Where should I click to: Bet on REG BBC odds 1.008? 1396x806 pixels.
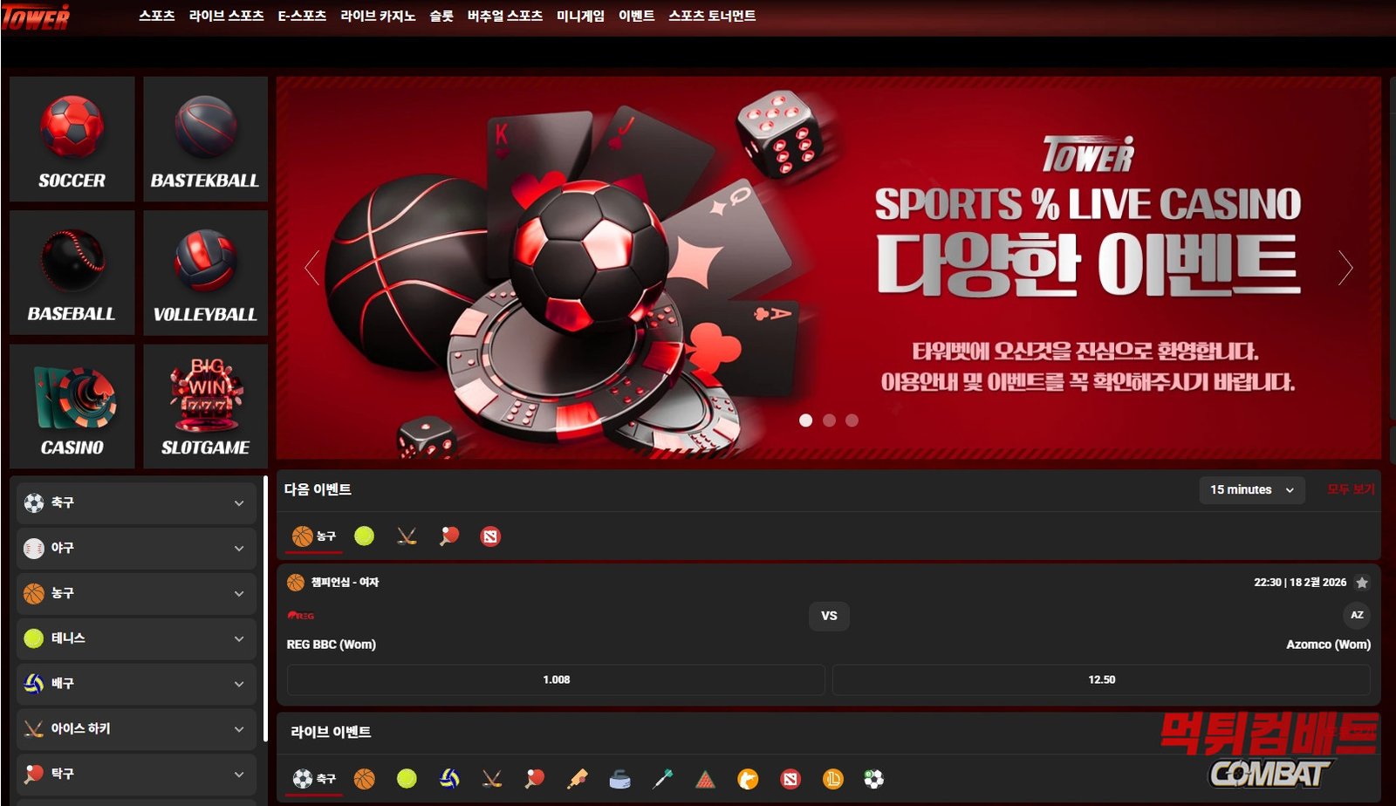click(556, 680)
